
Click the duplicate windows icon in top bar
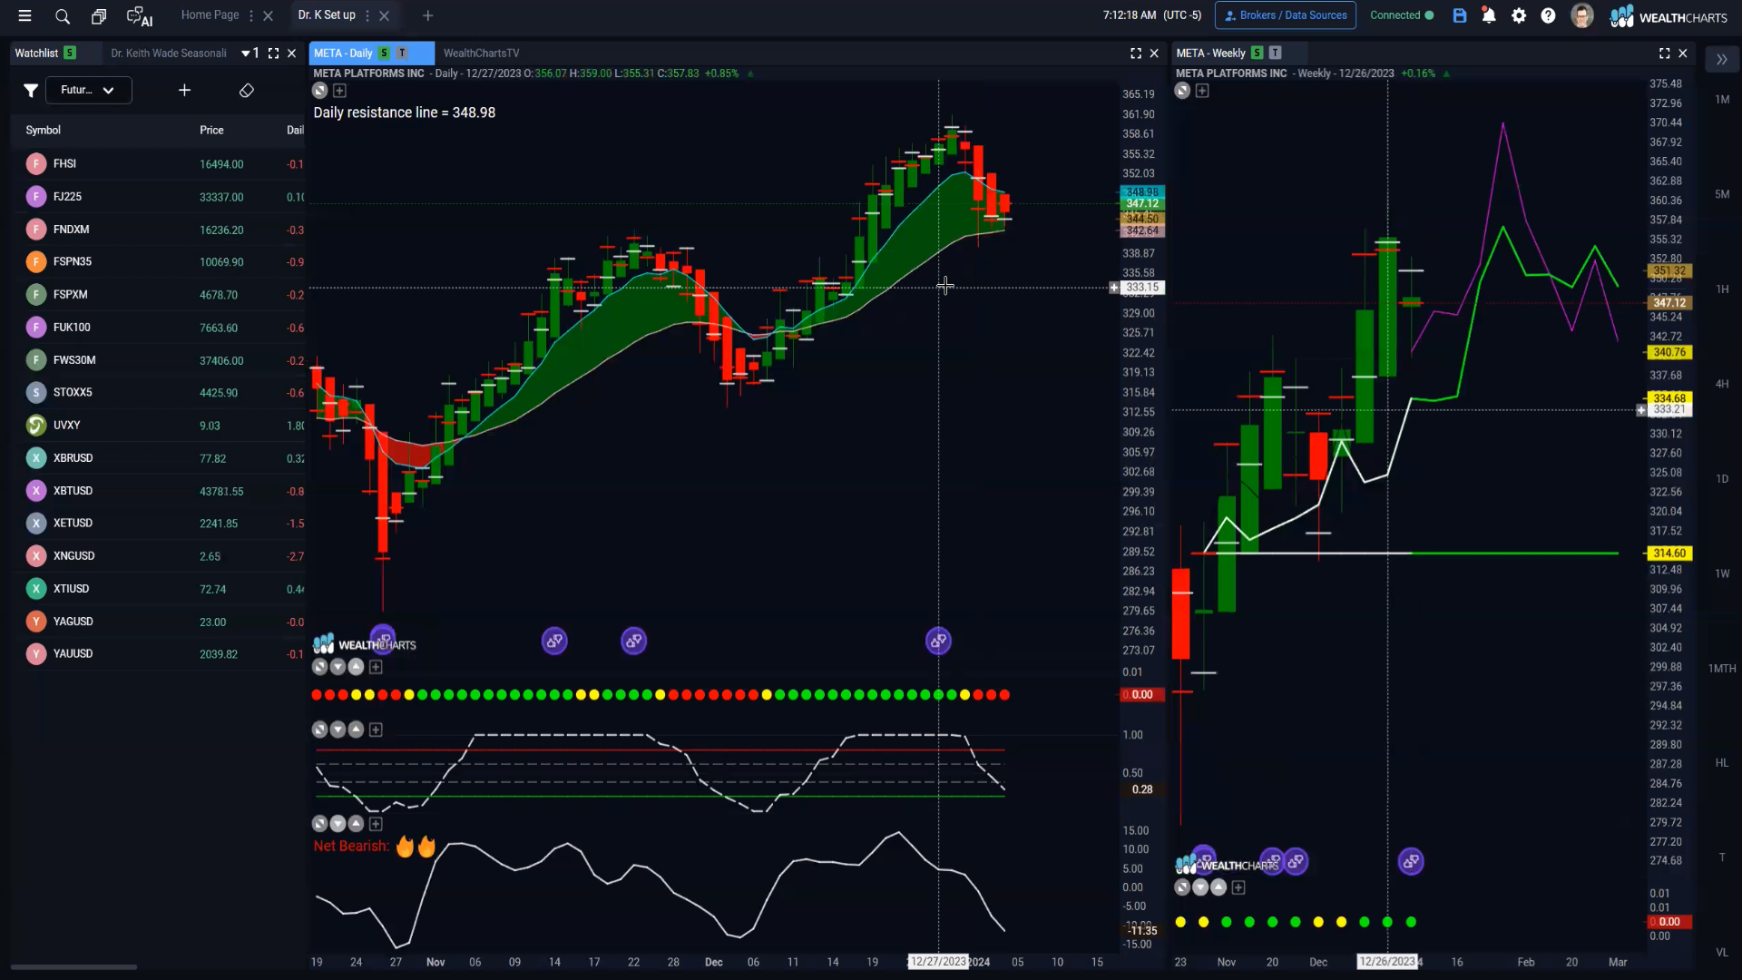click(x=99, y=15)
